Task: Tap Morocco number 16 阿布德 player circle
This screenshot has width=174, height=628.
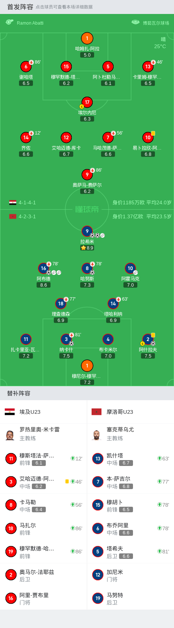Action: [x=44, y=268]
